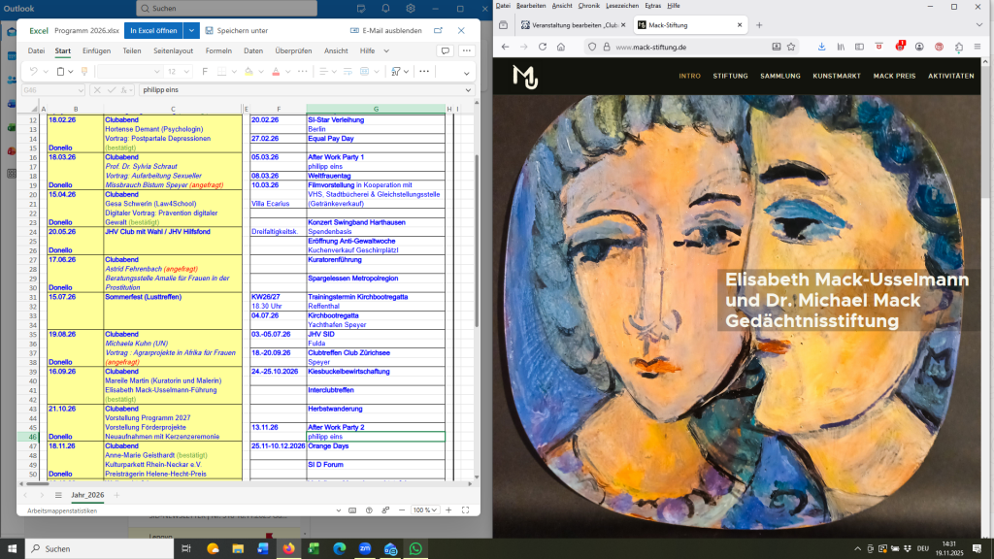Open the preview in a new window
The height and width of the screenshot is (559, 994).
pyautogui.click(x=438, y=30)
